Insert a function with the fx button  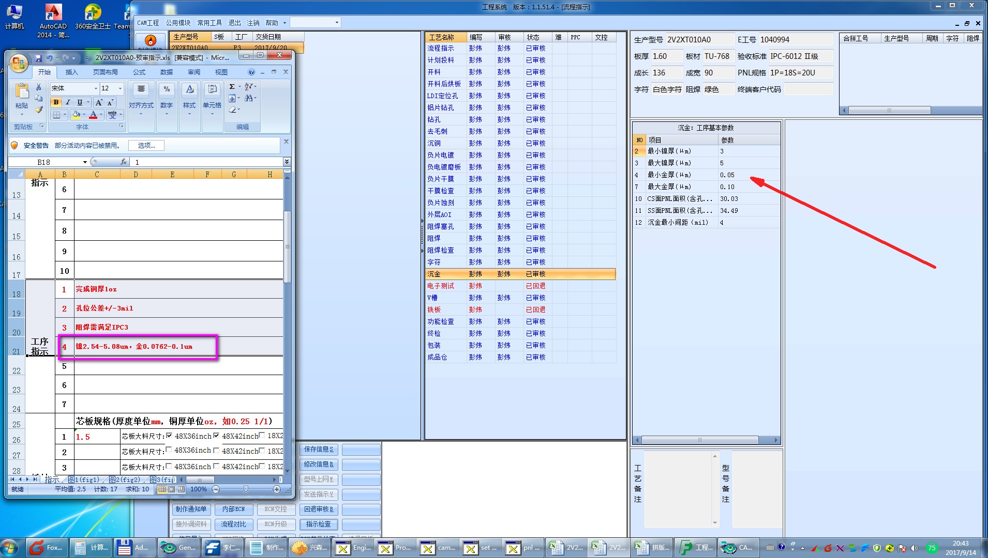[124, 162]
